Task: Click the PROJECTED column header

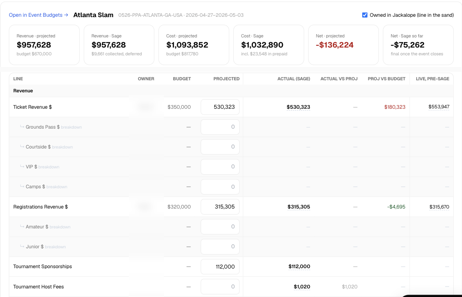Action: [226, 79]
